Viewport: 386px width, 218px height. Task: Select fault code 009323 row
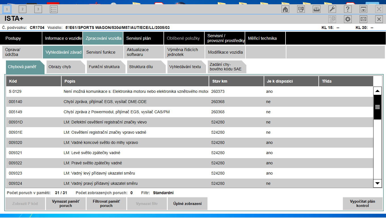tap(190, 173)
